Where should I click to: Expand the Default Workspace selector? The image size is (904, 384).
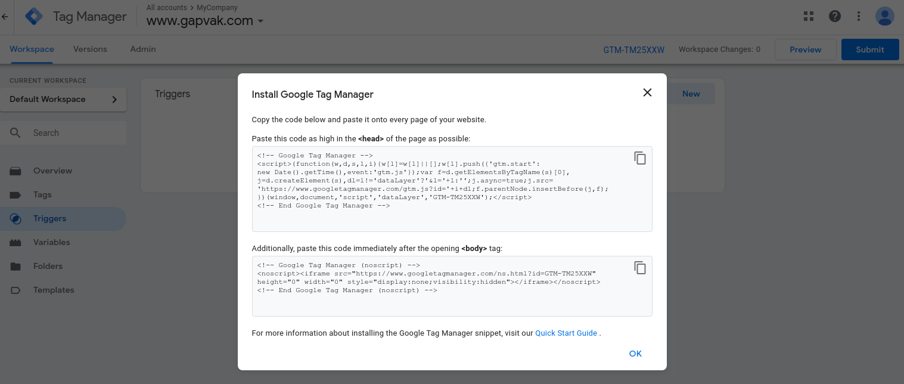click(67, 100)
